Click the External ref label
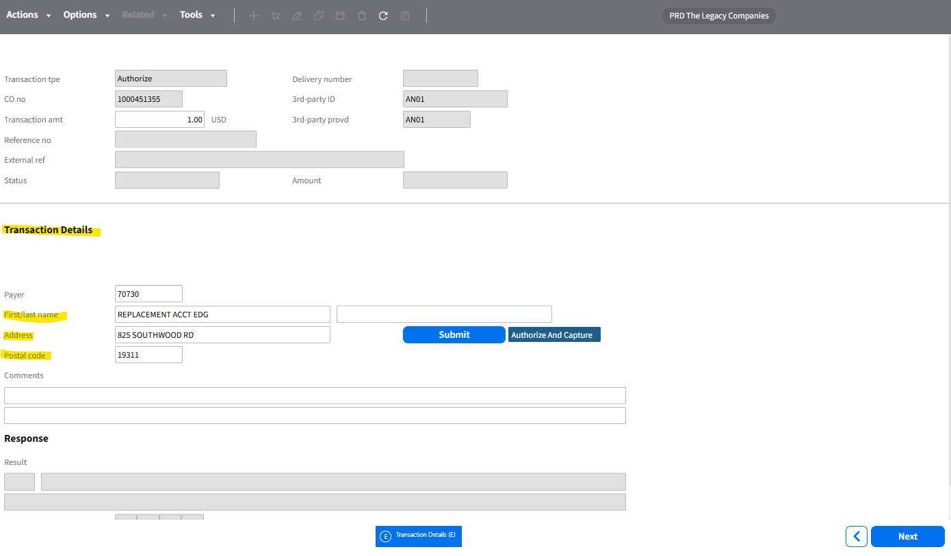The height and width of the screenshot is (556, 951). click(x=25, y=160)
